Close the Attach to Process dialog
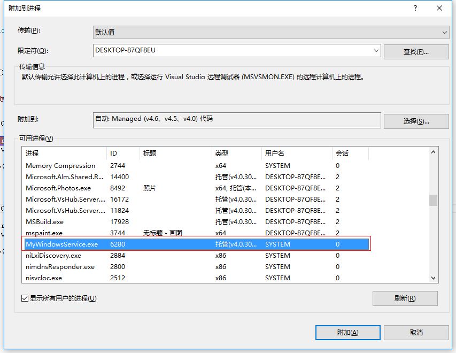Screen dimensions: 456x353 (439, 8)
